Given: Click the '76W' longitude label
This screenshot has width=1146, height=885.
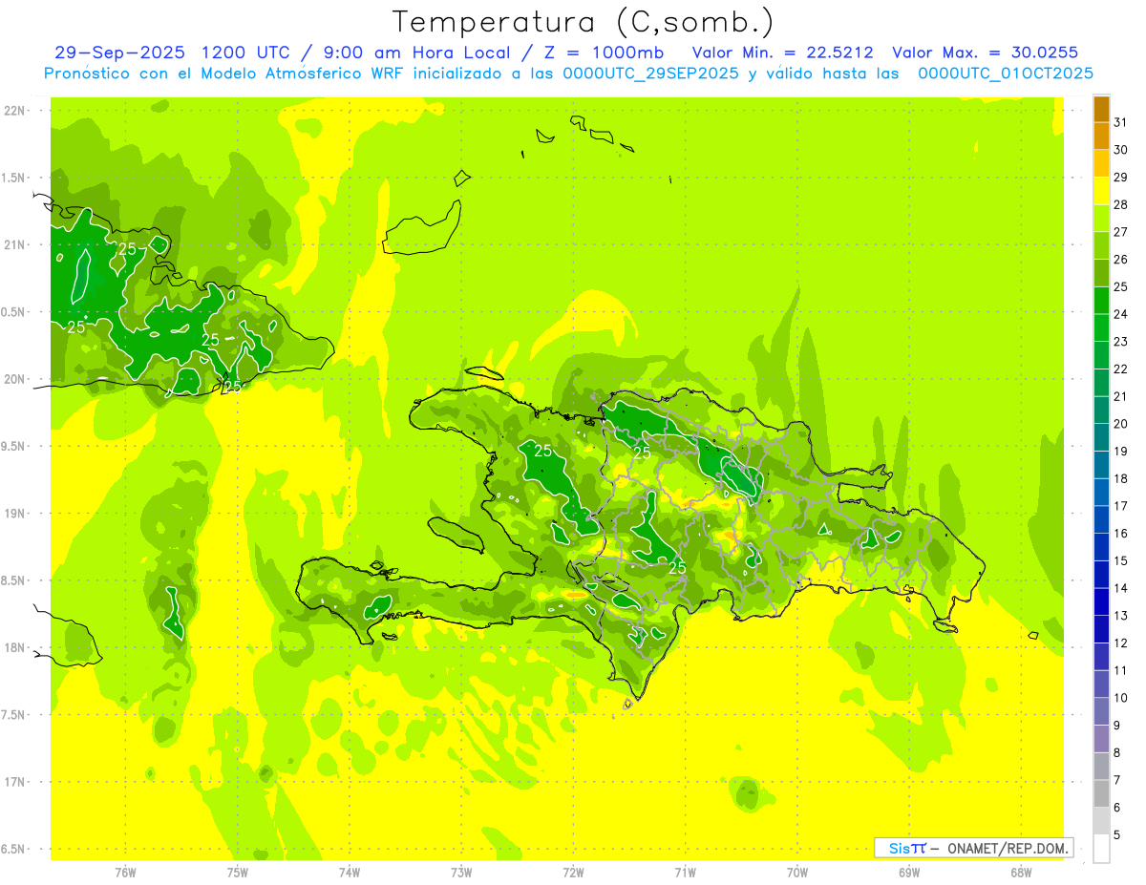Looking at the screenshot, I should tap(125, 873).
